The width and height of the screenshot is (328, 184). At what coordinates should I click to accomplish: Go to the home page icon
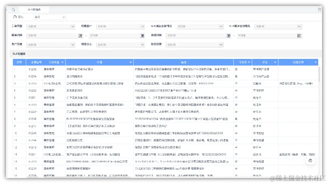[x=13, y=10]
